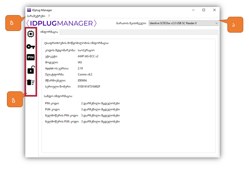Select the trash delete icon in sidebar
This screenshot has height=170, width=249.
[x=31, y=83]
